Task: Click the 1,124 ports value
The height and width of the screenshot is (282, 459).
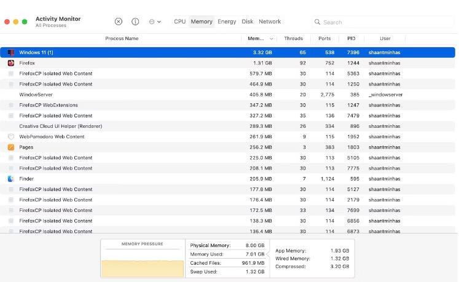Action: pos(328,179)
